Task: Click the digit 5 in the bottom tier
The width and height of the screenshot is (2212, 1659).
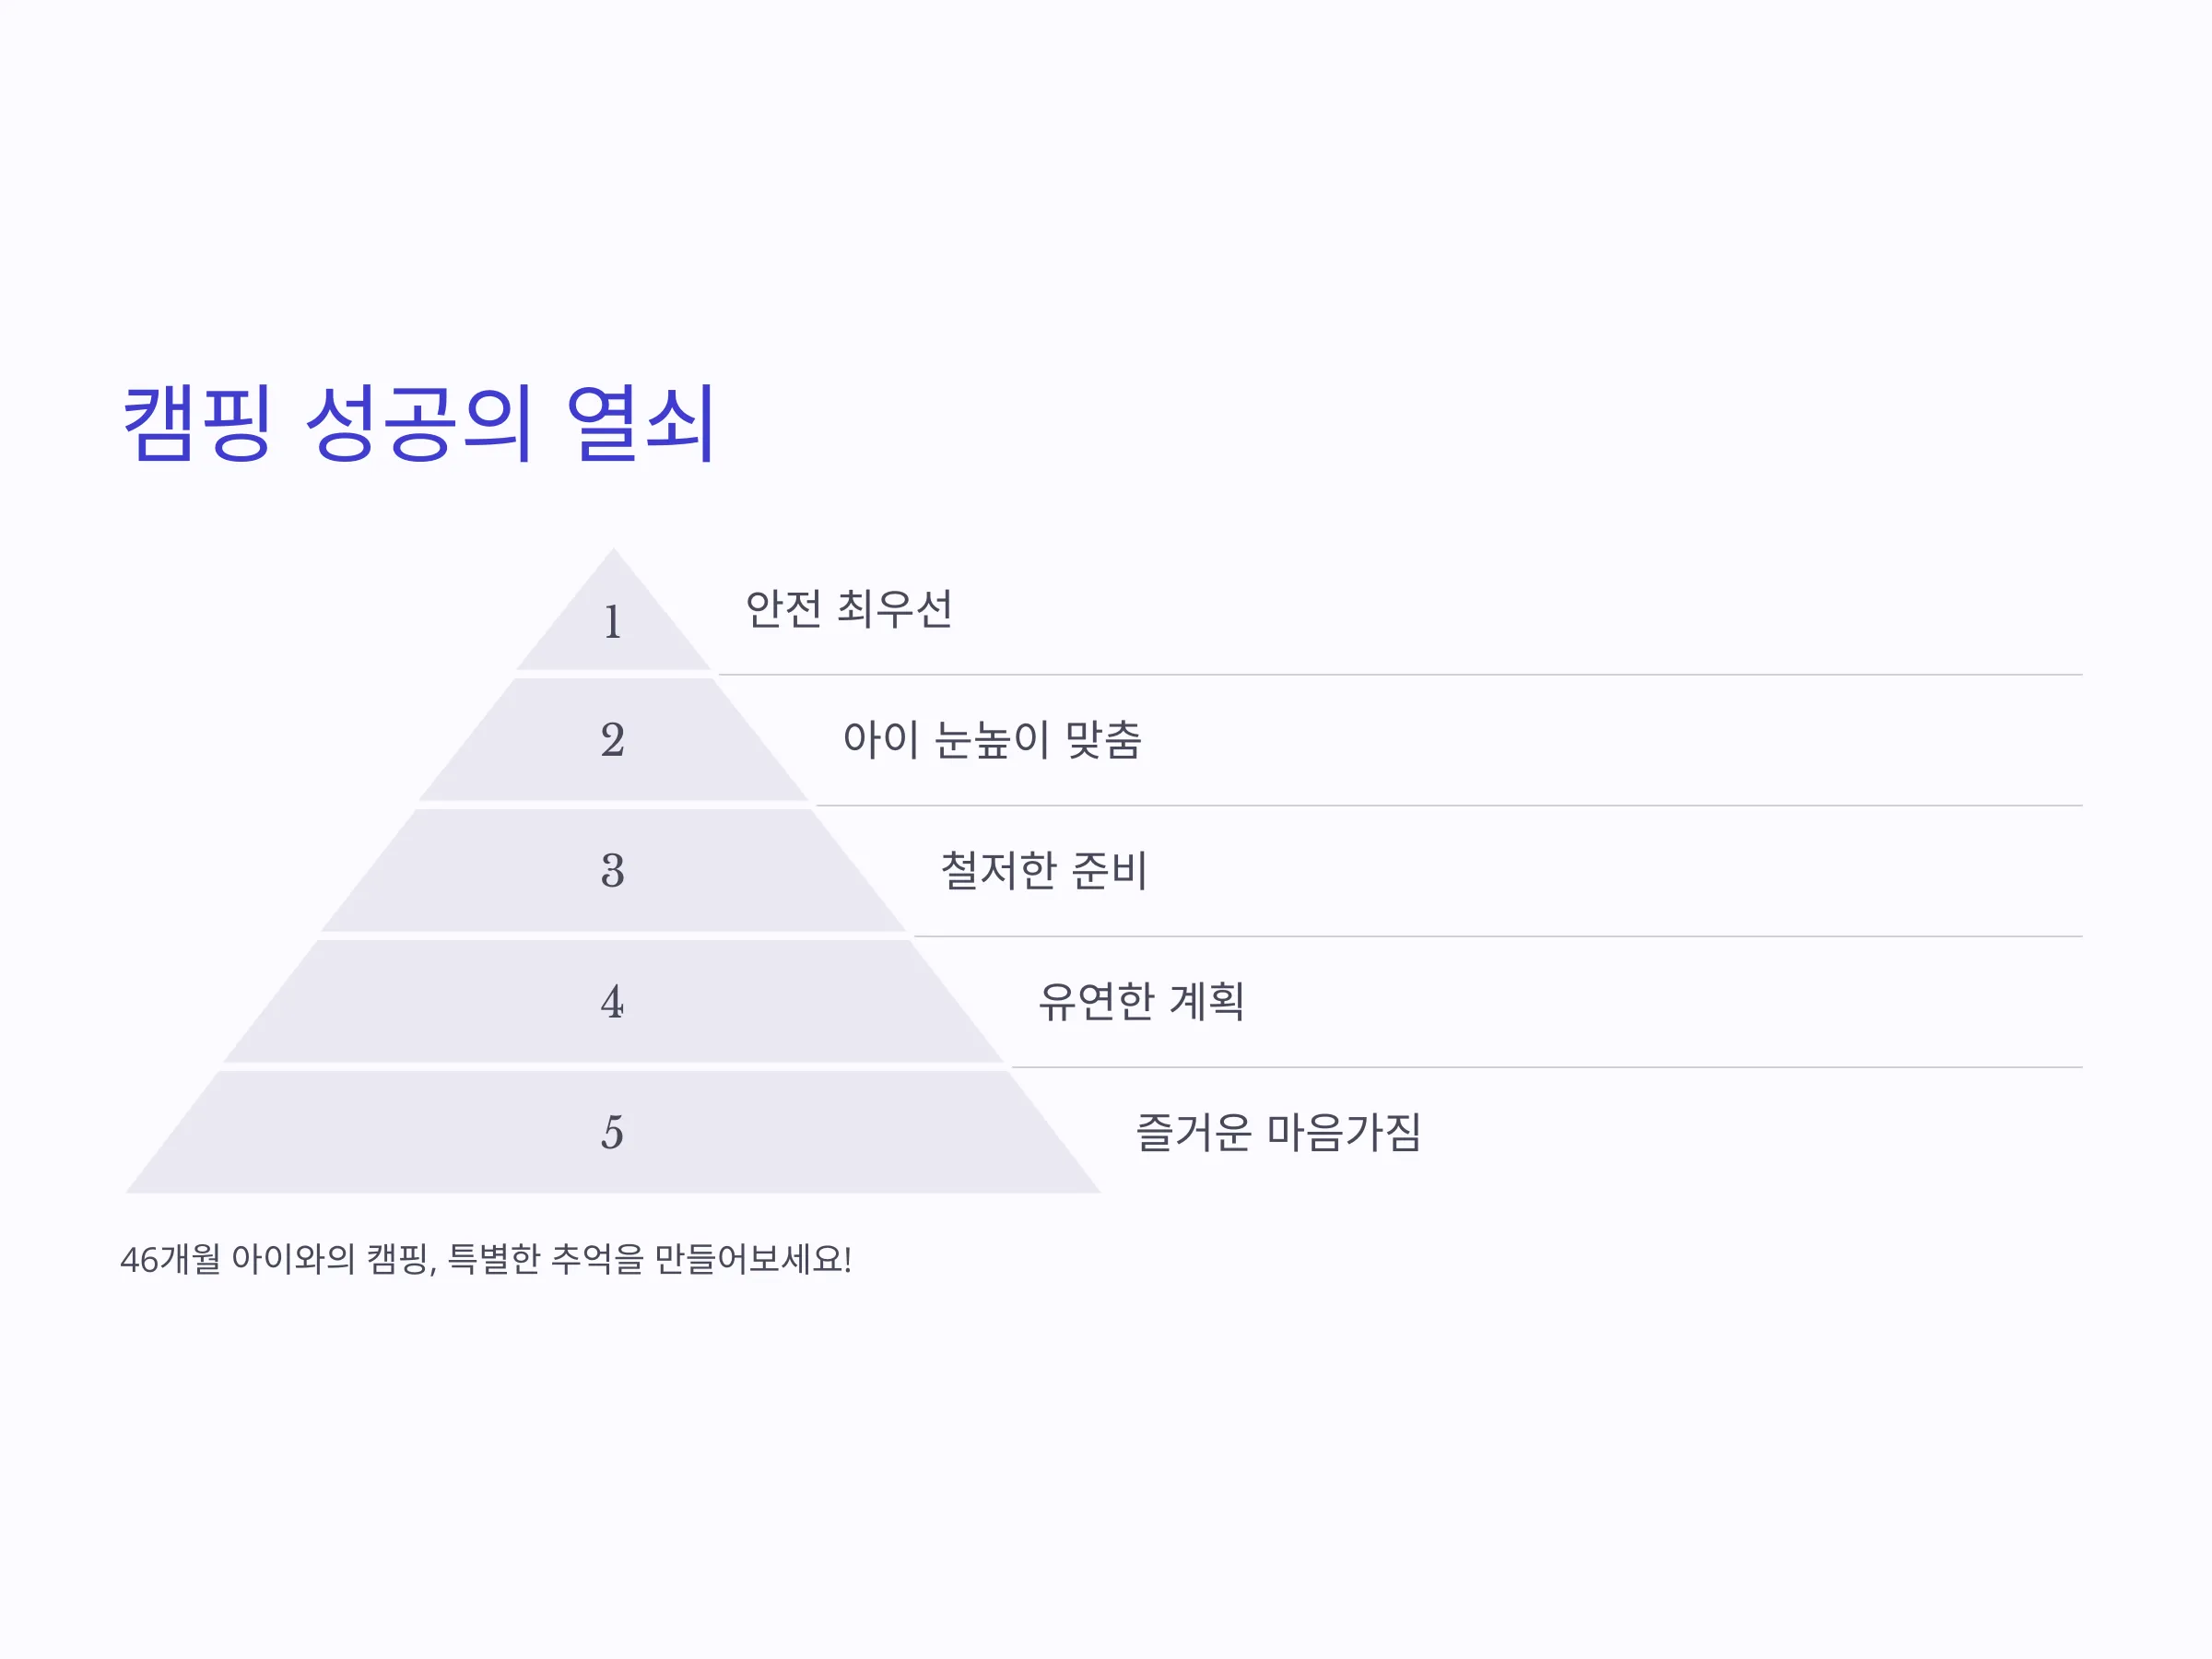Action: tap(613, 1133)
